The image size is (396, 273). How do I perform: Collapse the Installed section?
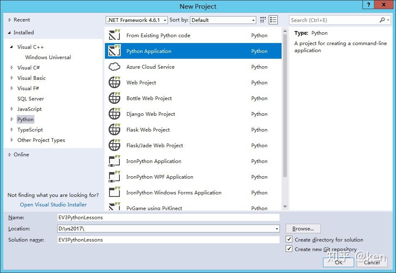pos(10,33)
